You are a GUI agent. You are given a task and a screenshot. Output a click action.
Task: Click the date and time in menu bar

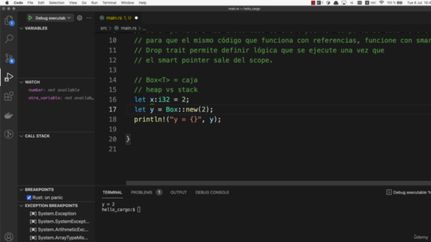(419, 3)
